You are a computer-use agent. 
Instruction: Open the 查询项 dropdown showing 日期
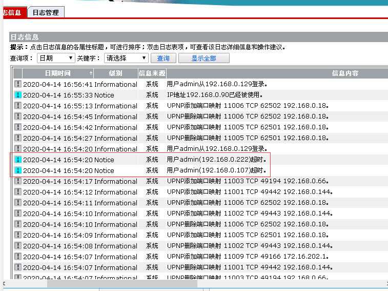[56, 58]
